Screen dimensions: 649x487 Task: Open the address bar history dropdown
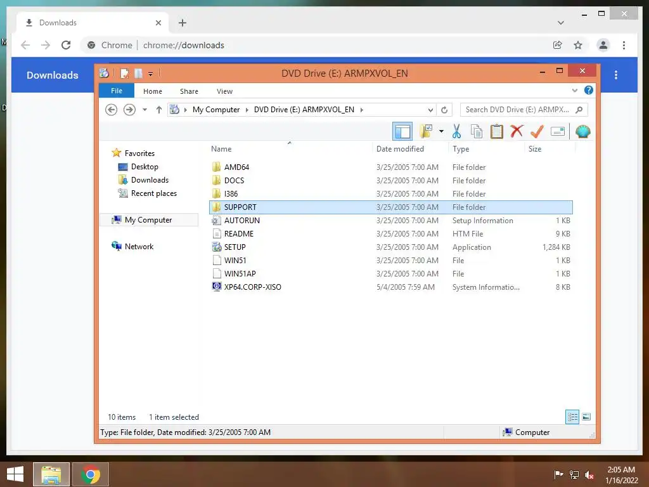click(430, 110)
